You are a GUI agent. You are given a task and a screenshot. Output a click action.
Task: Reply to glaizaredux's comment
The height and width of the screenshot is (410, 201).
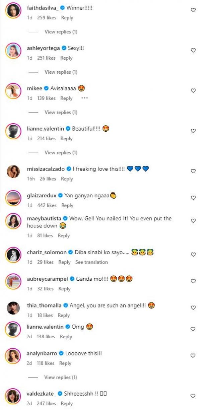pos(67,205)
